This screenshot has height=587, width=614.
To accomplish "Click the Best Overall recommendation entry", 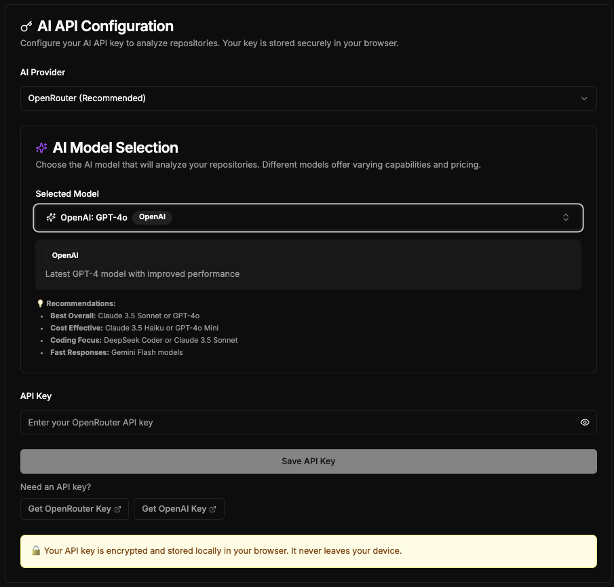I will [x=122, y=316].
